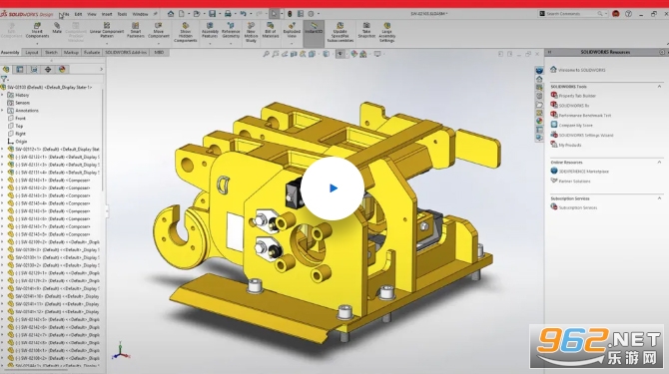
Task: Click Show Hidden Components
Action: (185, 32)
